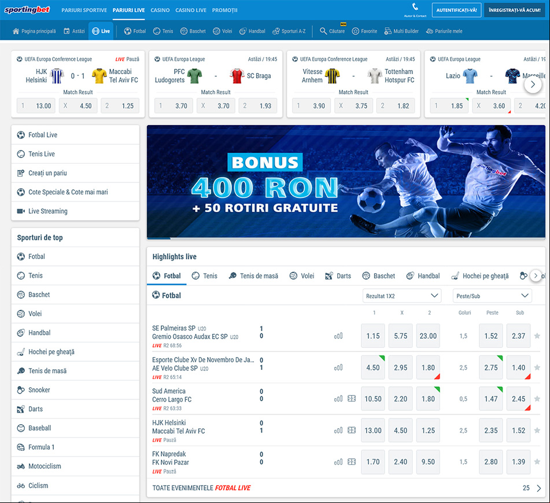Open Sporturi A-Z in navigation bar
The width and height of the screenshot is (550, 503).
click(289, 31)
